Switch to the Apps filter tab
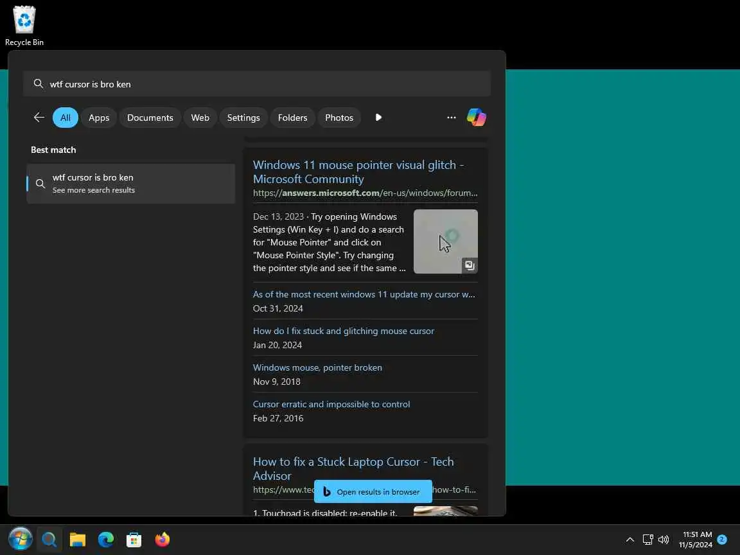The width and height of the screenshot is (740, 555). click(99, 118)
